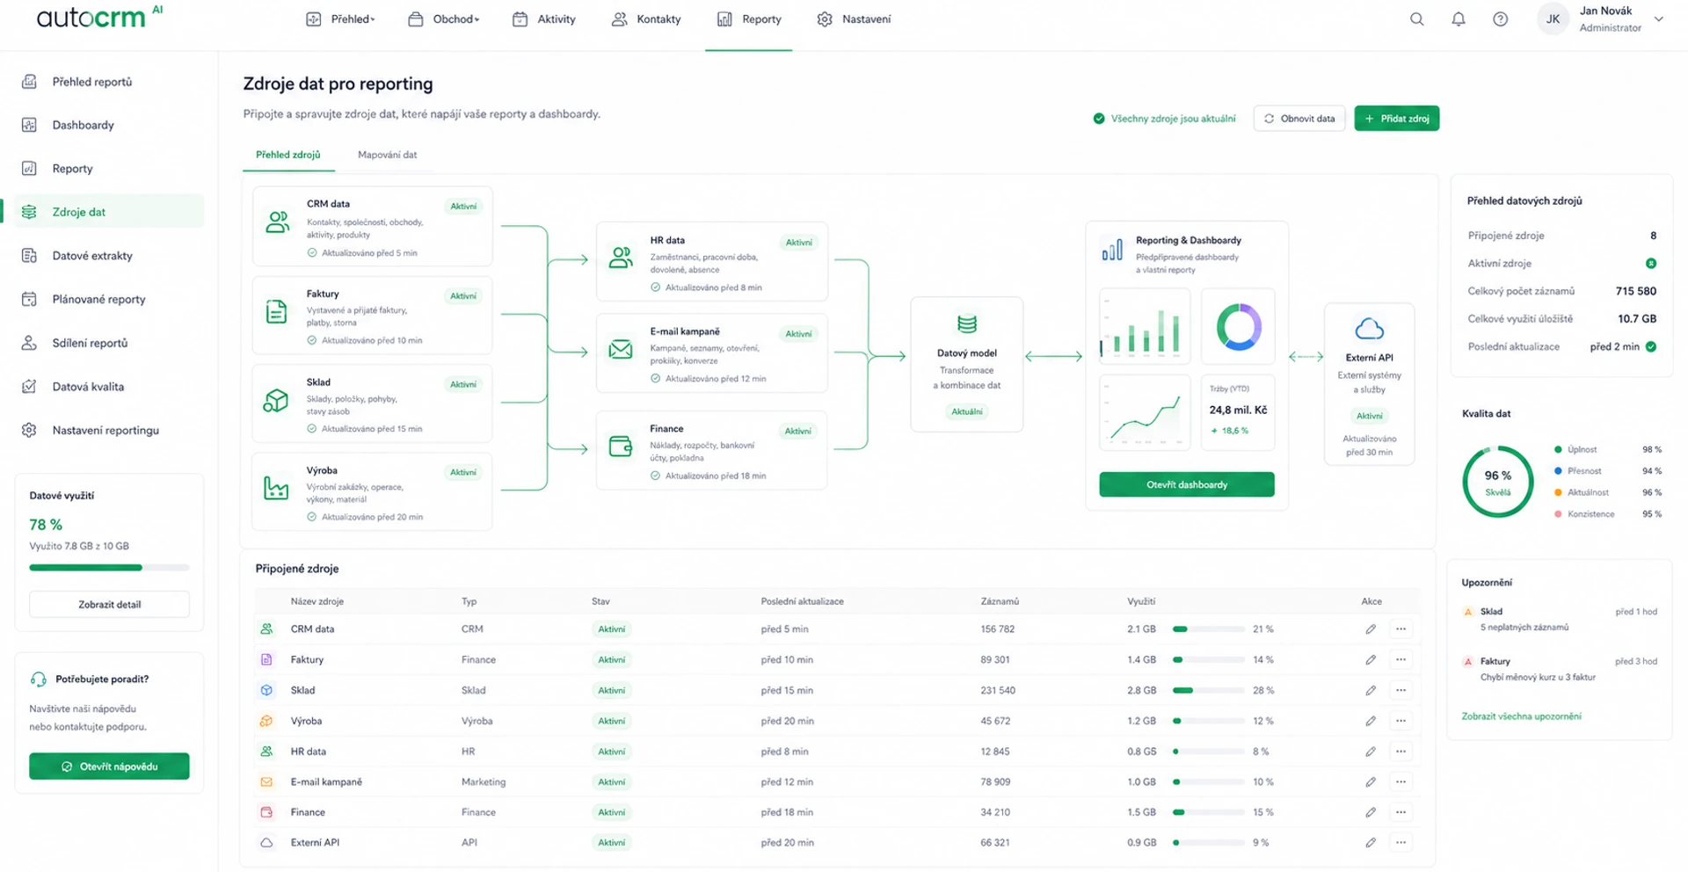
Task: Click the notification bell icon
Action: click(1459, 18)
